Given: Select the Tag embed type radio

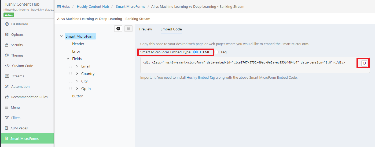Looking at the screenshot, I should (216, 52).
